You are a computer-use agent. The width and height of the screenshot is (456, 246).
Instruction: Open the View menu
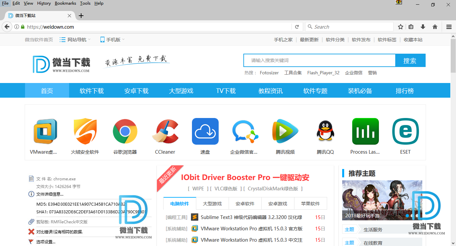(28, 3)
